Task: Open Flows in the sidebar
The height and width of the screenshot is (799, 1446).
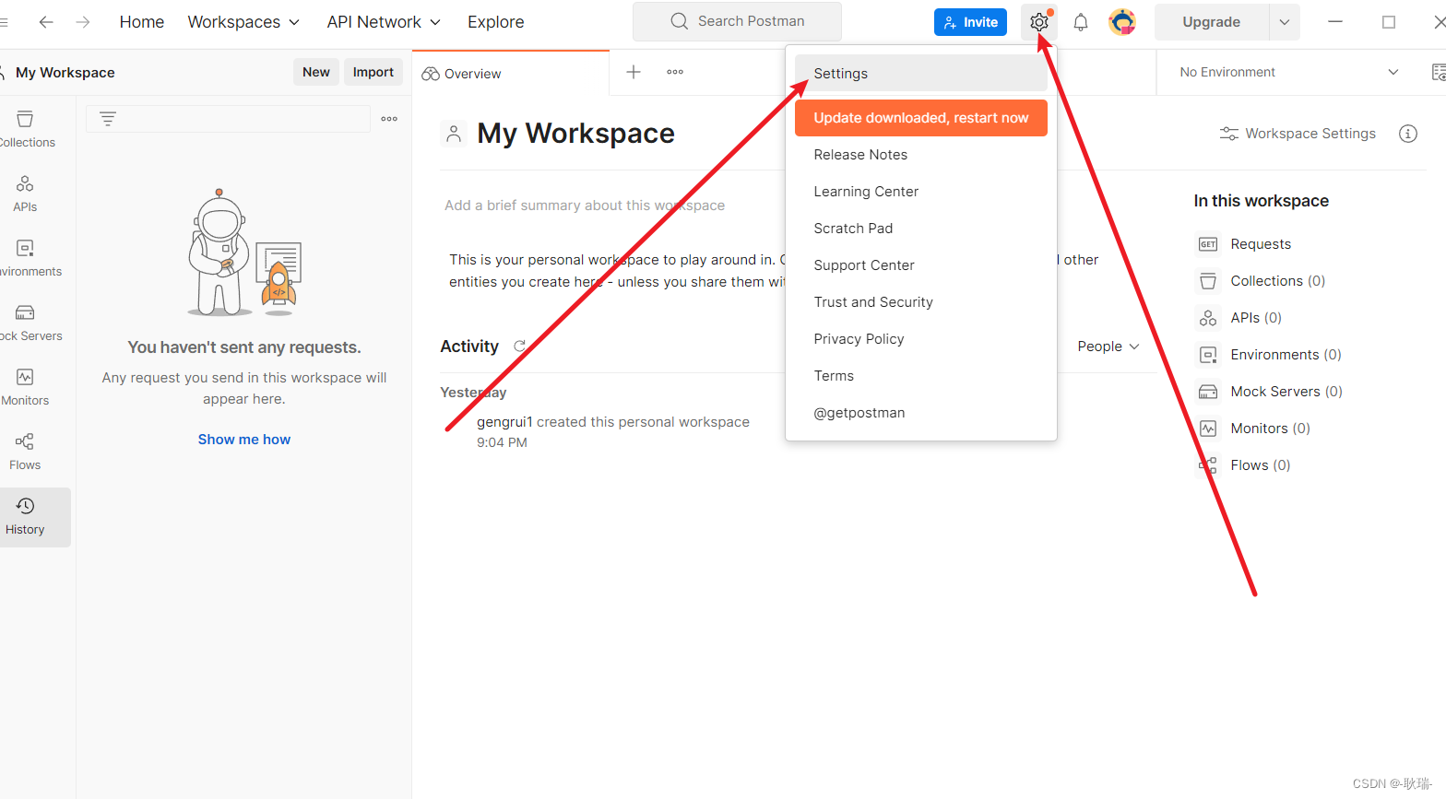Action: (25, 452)
